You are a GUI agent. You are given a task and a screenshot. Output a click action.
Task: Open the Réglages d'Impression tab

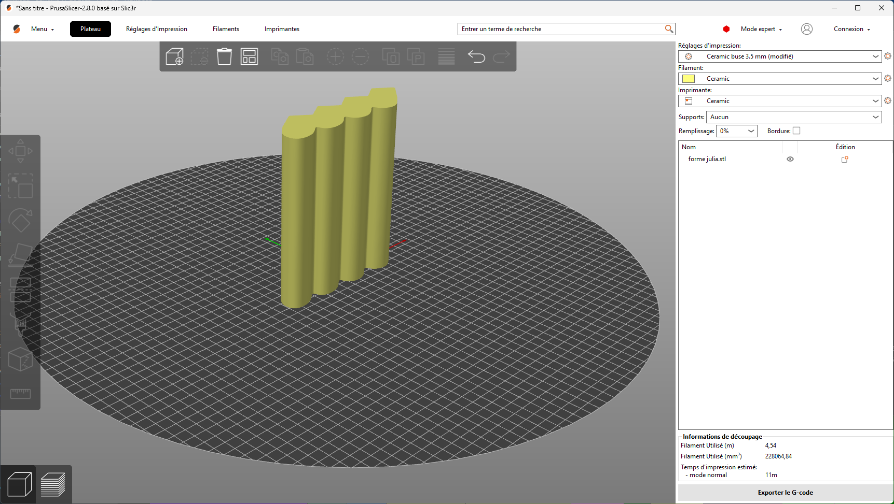tap(156, 29)
